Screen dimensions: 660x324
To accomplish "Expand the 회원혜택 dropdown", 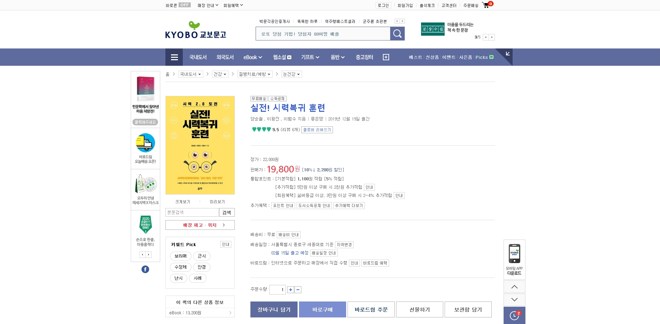I will click(233, 5).
